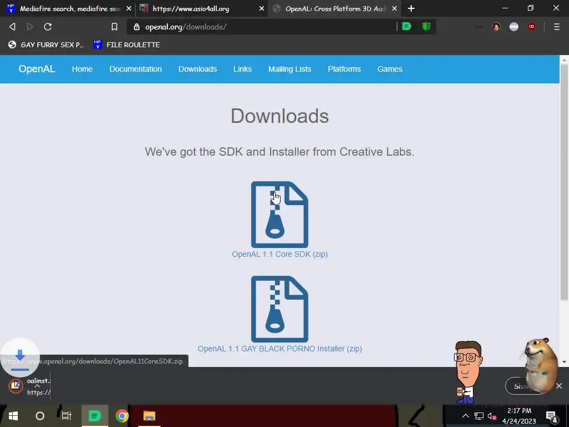
Task: Close the downloads bar
Action: pos(559,386)
